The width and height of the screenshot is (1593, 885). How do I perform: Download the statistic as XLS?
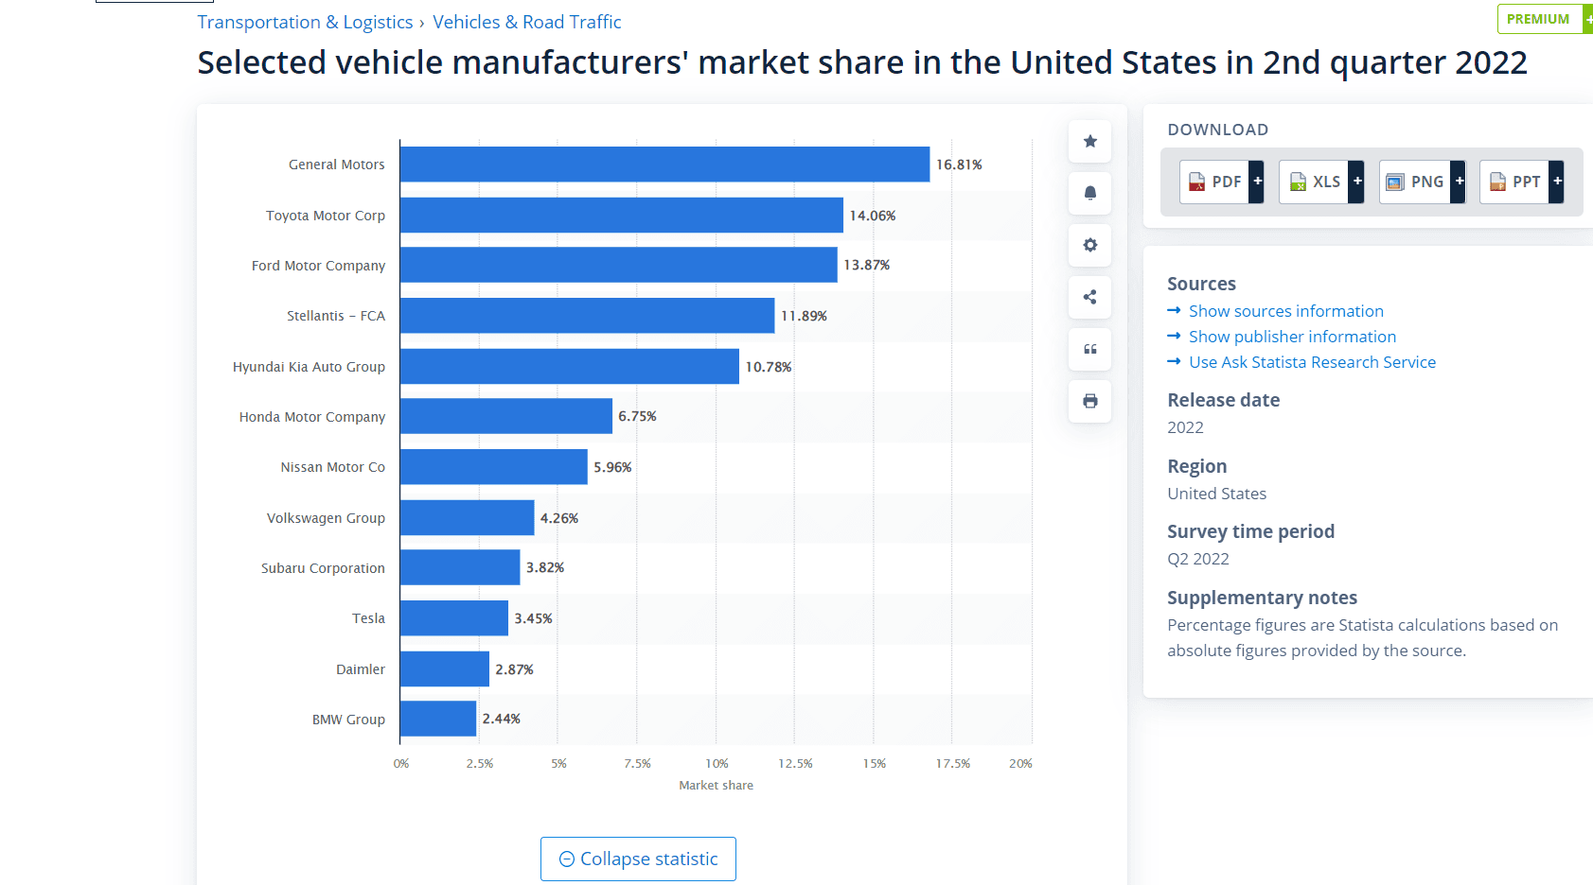[x=1321, y=182]
